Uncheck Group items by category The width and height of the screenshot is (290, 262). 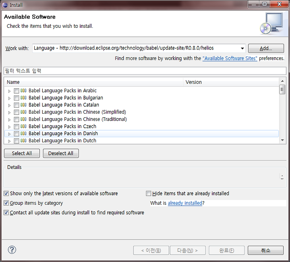click(6, 203)
